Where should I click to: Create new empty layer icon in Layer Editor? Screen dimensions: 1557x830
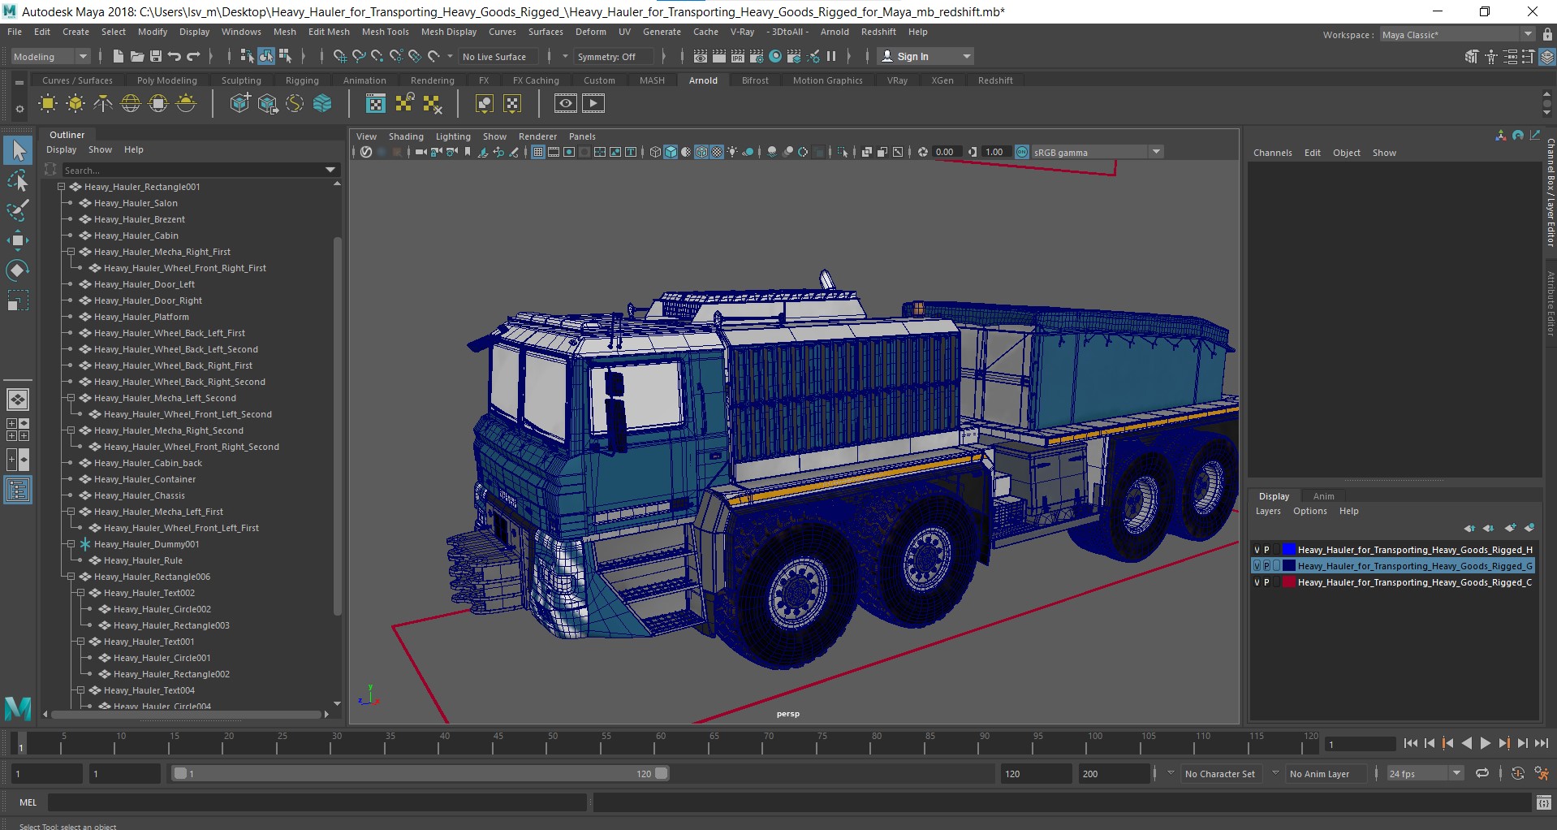coord(1510,528)
